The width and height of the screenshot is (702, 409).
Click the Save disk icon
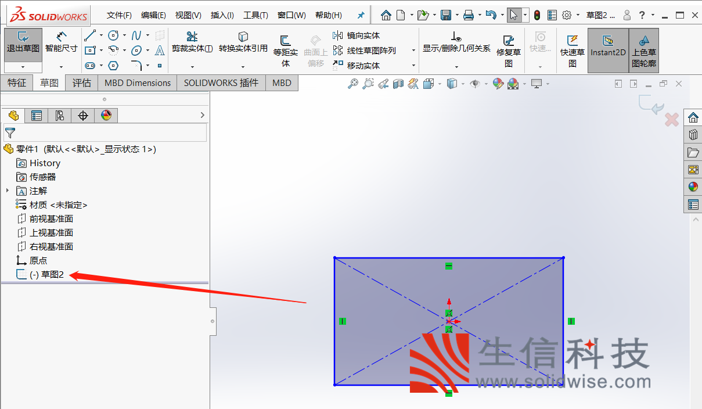(x=446, y=15)
